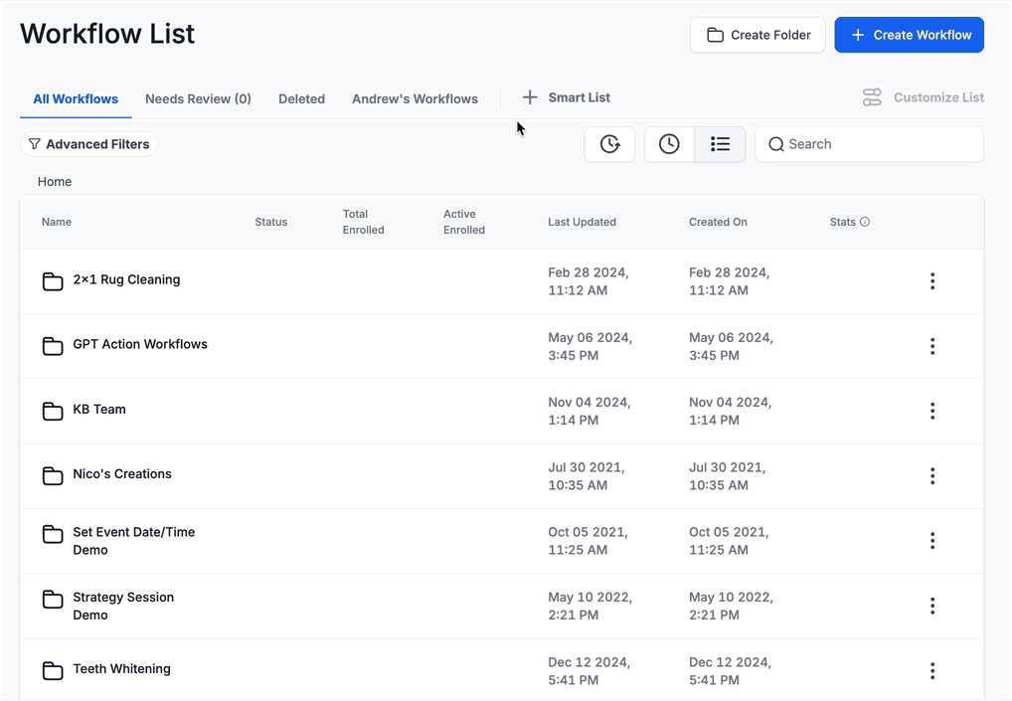Open the Needs Review (0) tab
This screenshot has height=701, width=1012.
[x=198, y=98]
